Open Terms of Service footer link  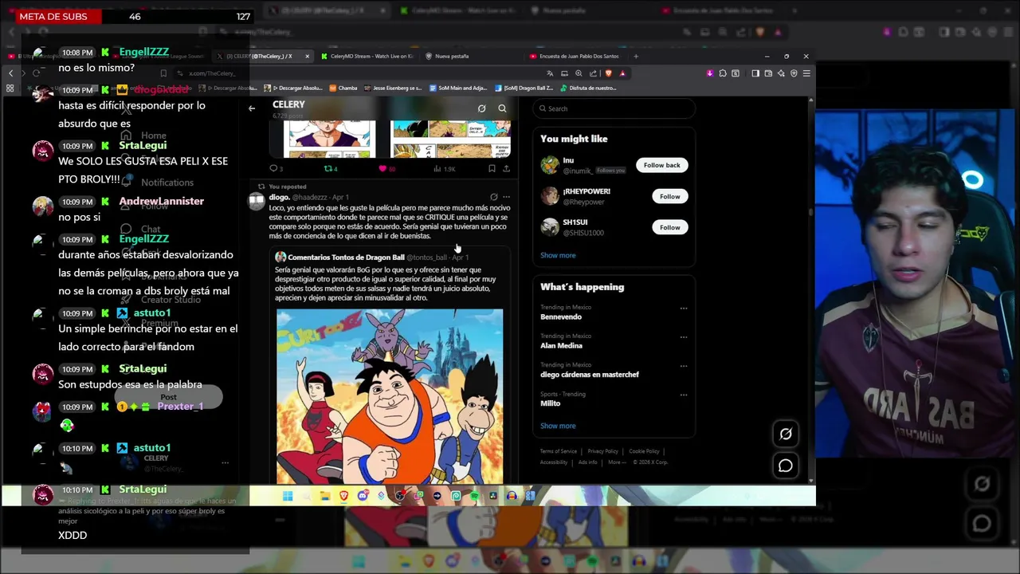pyautogui.click(x=559, y=451)
